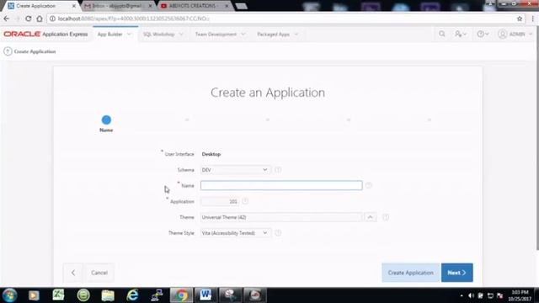Open Chrome menu three-dot icon
This screenshot has height=303, width=539.
pyautogui.click(x=532, y=19)
